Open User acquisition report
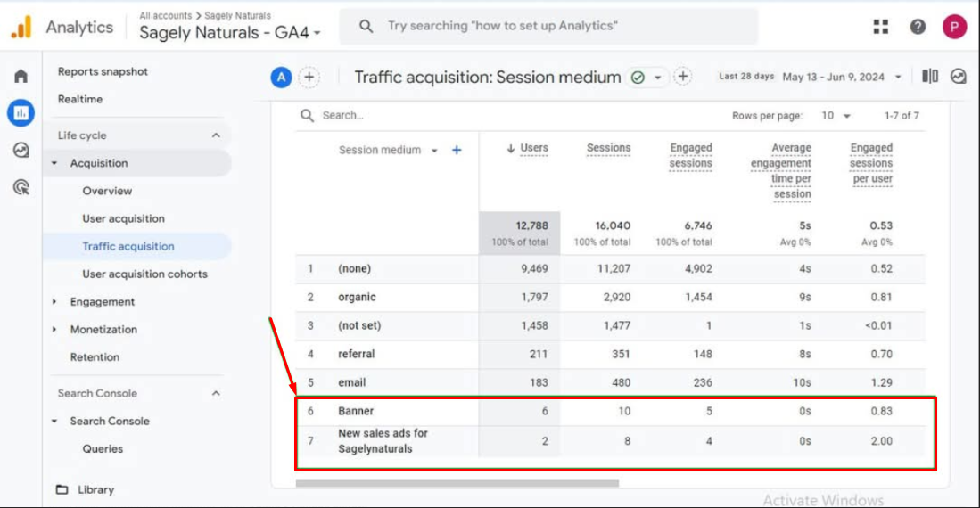This screenshot has height=508, width=980. (x=124, y=218)
